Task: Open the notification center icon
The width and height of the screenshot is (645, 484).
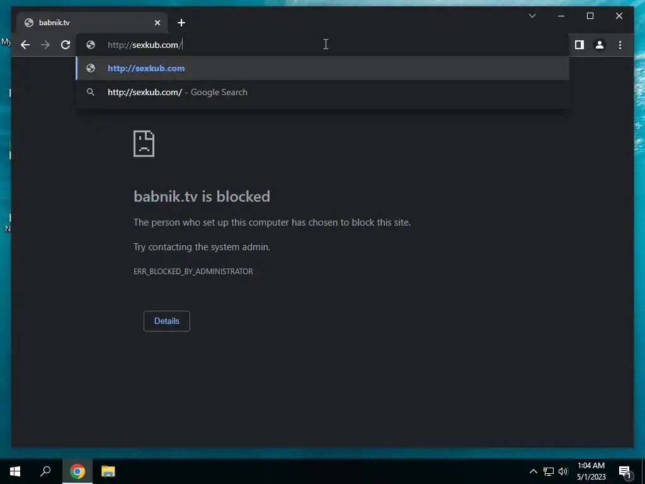Action: point(625,472)
